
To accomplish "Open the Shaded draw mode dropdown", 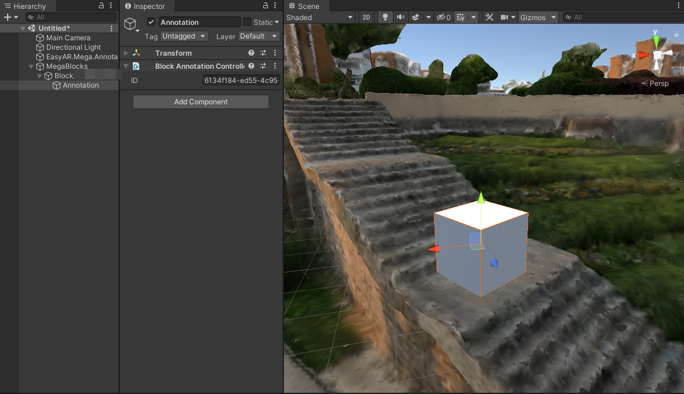I will [319, 17].
